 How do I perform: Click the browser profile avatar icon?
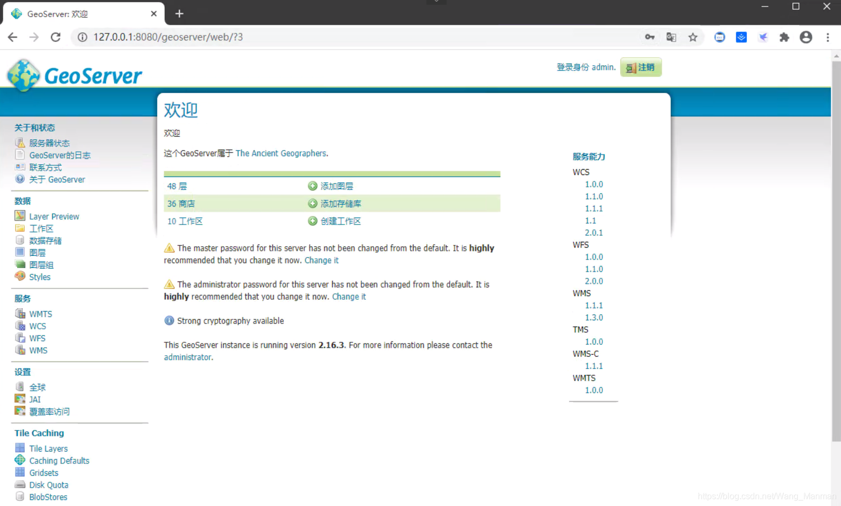coord(806,37)
